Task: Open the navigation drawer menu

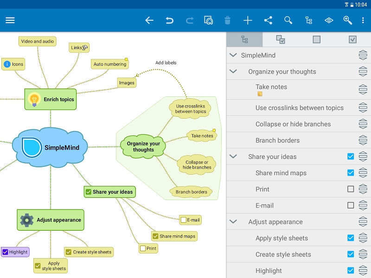Action: 10,20
